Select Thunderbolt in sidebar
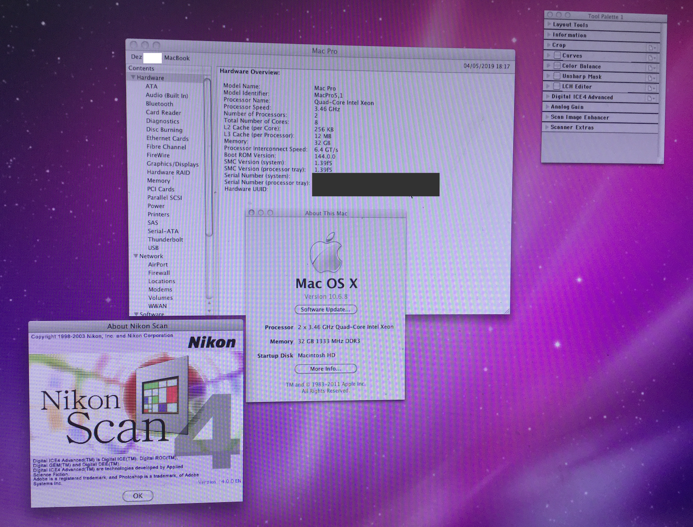 (x=165, y=239)
